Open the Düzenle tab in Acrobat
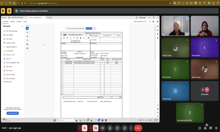Viewport: 220px width, 132px height. tap(12, 21)
